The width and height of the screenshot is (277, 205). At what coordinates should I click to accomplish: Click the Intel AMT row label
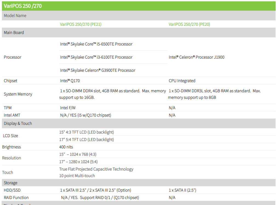[12, 115]
